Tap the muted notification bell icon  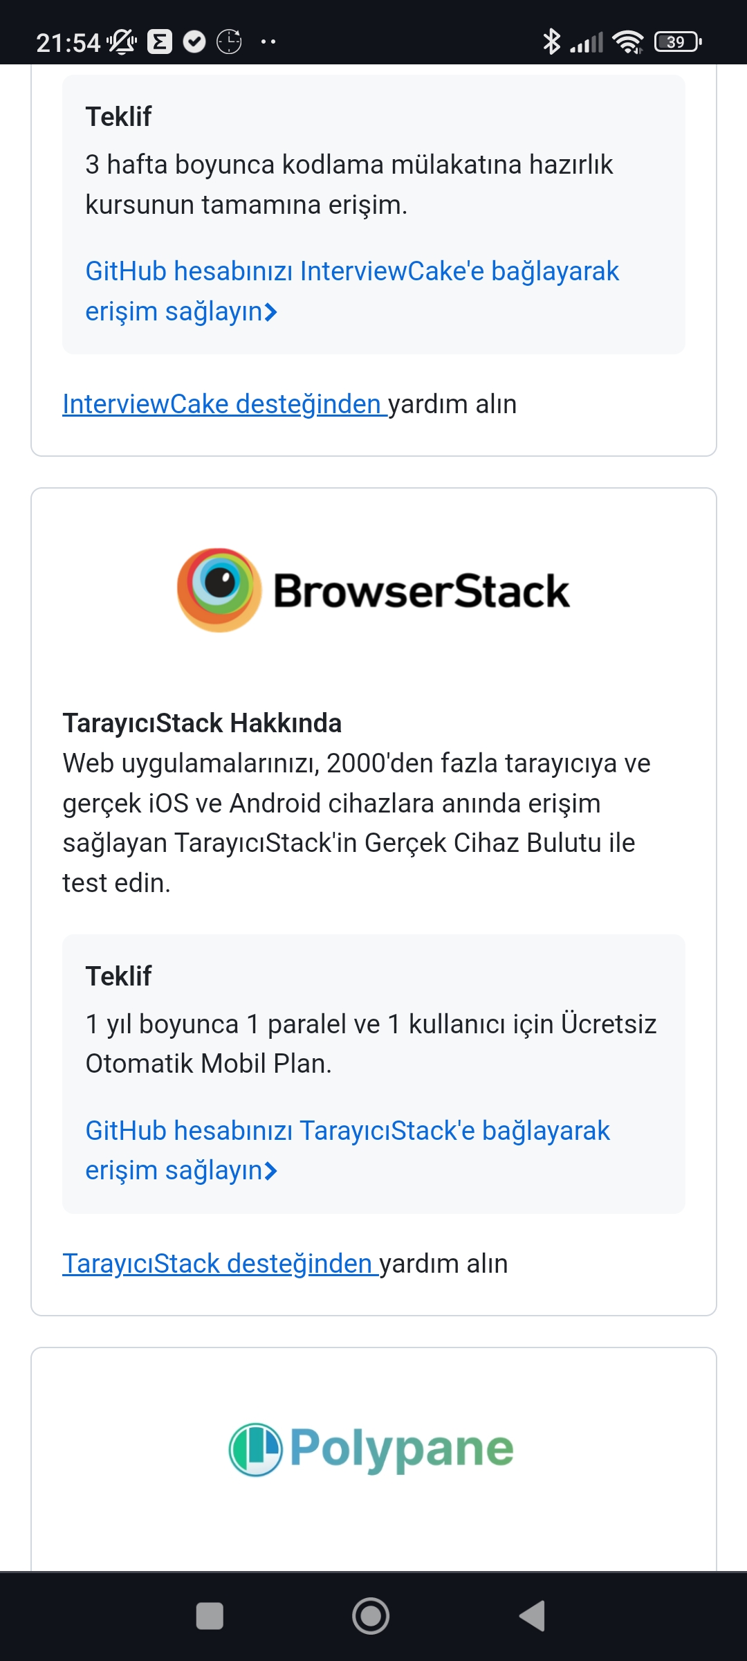[x=122, y=42]
